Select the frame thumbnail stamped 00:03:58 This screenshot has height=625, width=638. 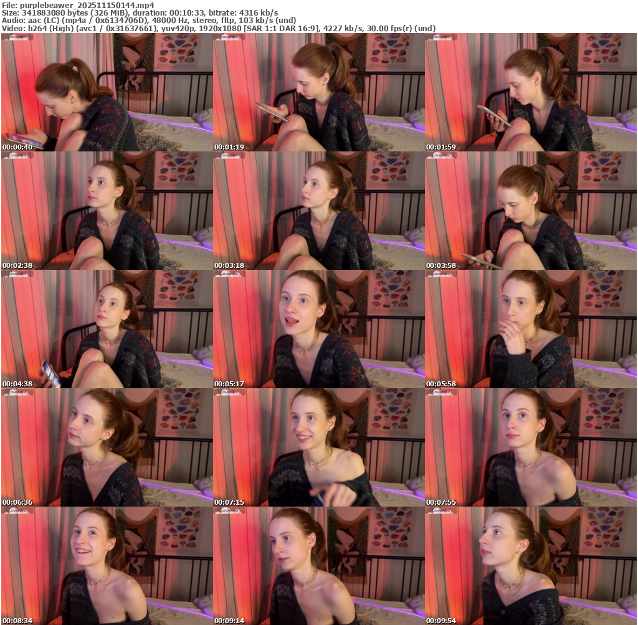(531, 211)
